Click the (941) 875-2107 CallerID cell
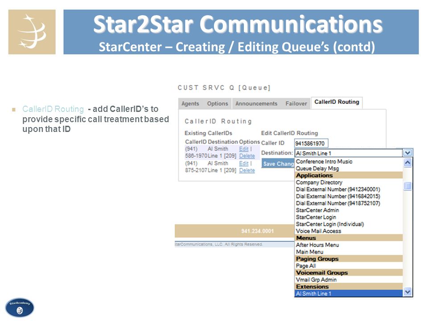428x321 pixels. click(196, 167)
